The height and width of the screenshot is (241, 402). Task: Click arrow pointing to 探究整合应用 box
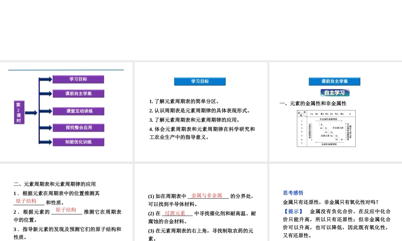pos(46,128)
